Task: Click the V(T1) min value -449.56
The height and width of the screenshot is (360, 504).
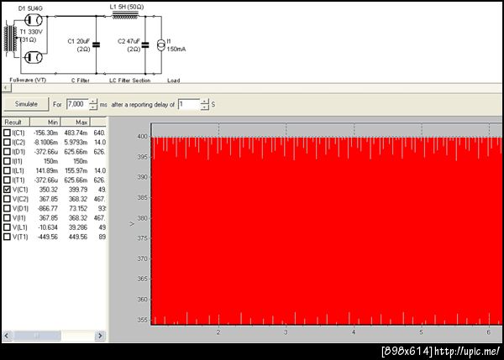Action: tap(47, 237)
